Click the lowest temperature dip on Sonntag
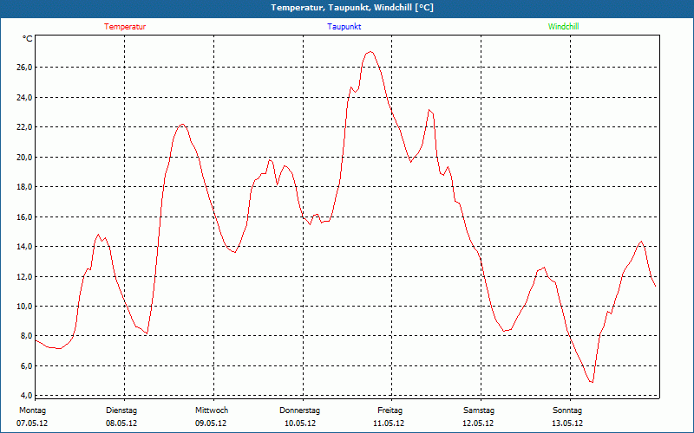This screenshot has width=694, height=433. click(592, 382)
